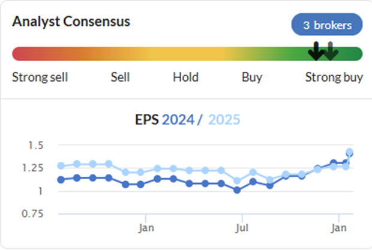This screenshot has width=372, height=250.
Task: Click the black consensus arrow marker
Action: tap(316, 51)
